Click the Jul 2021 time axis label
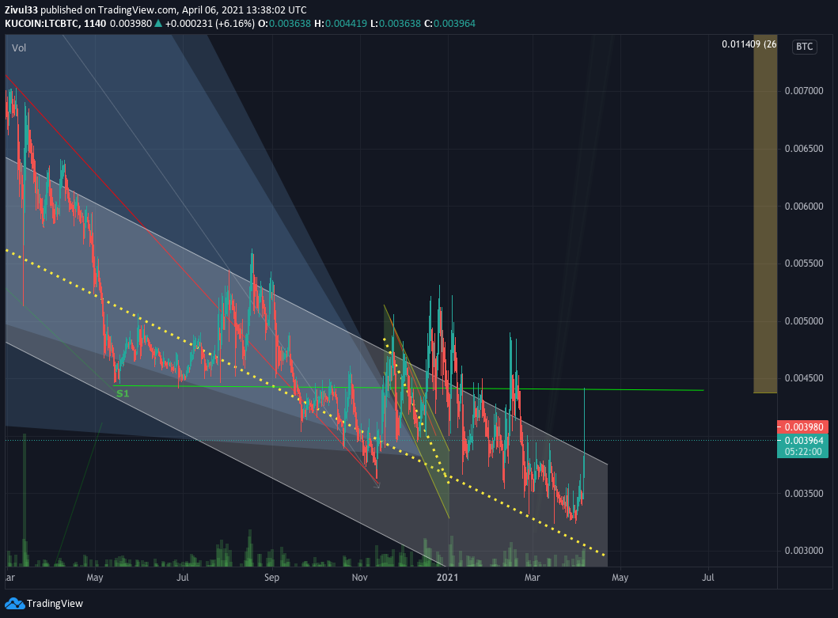Screen dimensions: 838x618 coord(707,578)
